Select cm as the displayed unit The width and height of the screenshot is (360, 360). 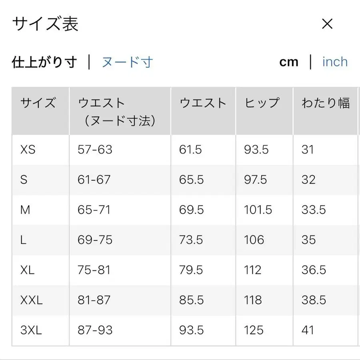(x=289, y=62)
